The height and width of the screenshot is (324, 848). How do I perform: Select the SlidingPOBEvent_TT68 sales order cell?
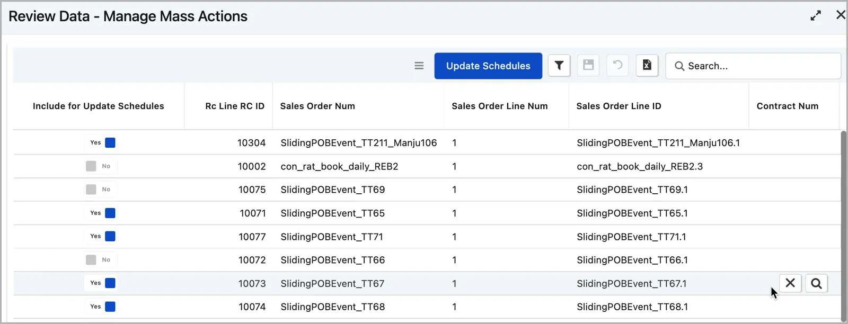[x=333, y=307]
